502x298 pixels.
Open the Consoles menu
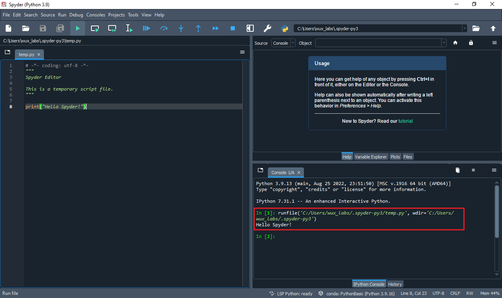tap(96, 15)
